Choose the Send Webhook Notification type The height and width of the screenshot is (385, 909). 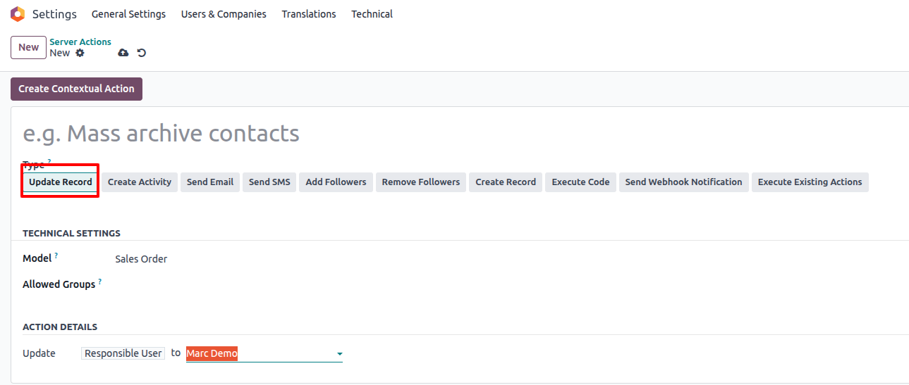(683, 182)
